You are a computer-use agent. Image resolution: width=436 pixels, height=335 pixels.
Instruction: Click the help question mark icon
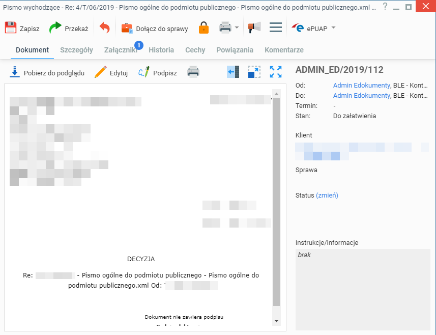coord(385,7)
